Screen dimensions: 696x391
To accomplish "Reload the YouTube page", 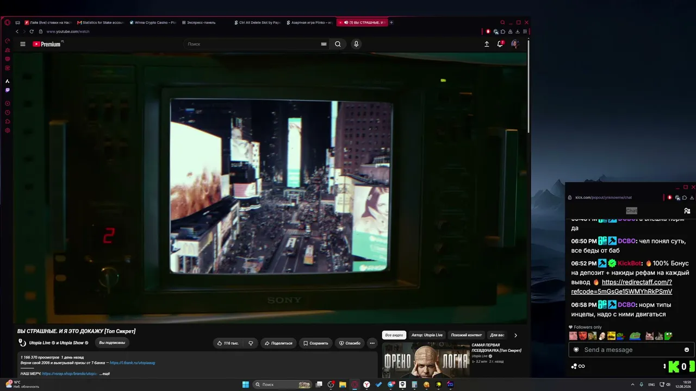I will click(x=32, y=31).
